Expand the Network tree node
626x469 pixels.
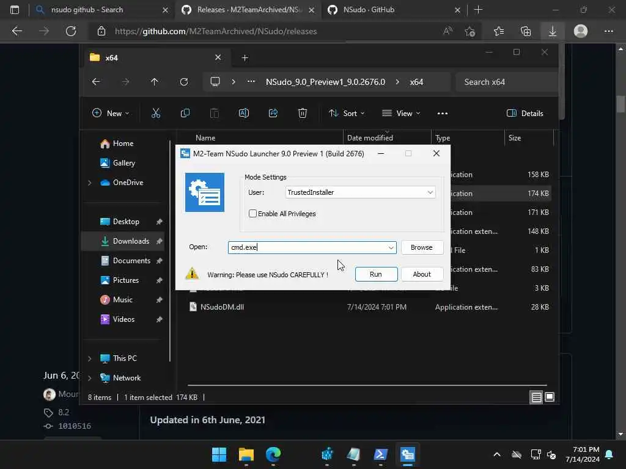89,378
